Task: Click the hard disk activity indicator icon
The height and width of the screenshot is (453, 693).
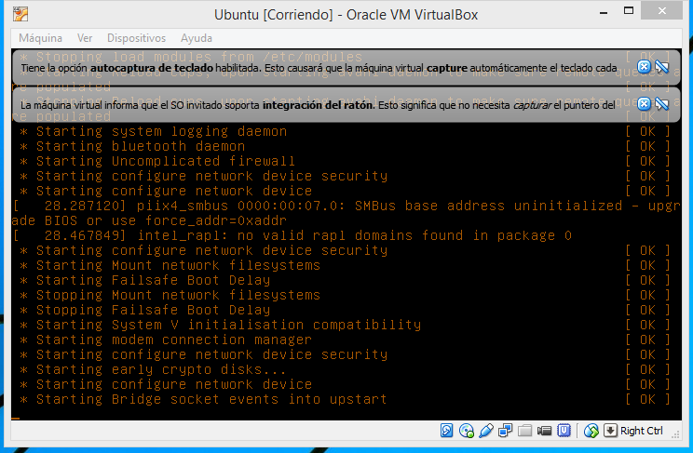Action: [x=446, y=431]
